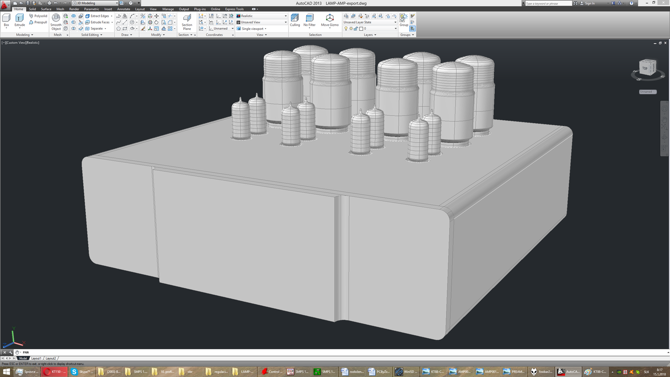Screen dimensions: 670x377
Task: Open the Surface ribbon tab
Action: [x=47, y=9]
